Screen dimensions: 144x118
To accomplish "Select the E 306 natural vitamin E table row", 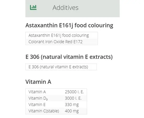I will 61,67.
